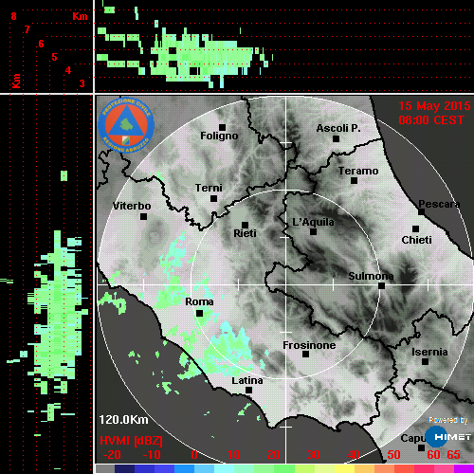Click the 15 May 2015 date text
This screenshot has height=474, width=474.
[x=434, y=106]
